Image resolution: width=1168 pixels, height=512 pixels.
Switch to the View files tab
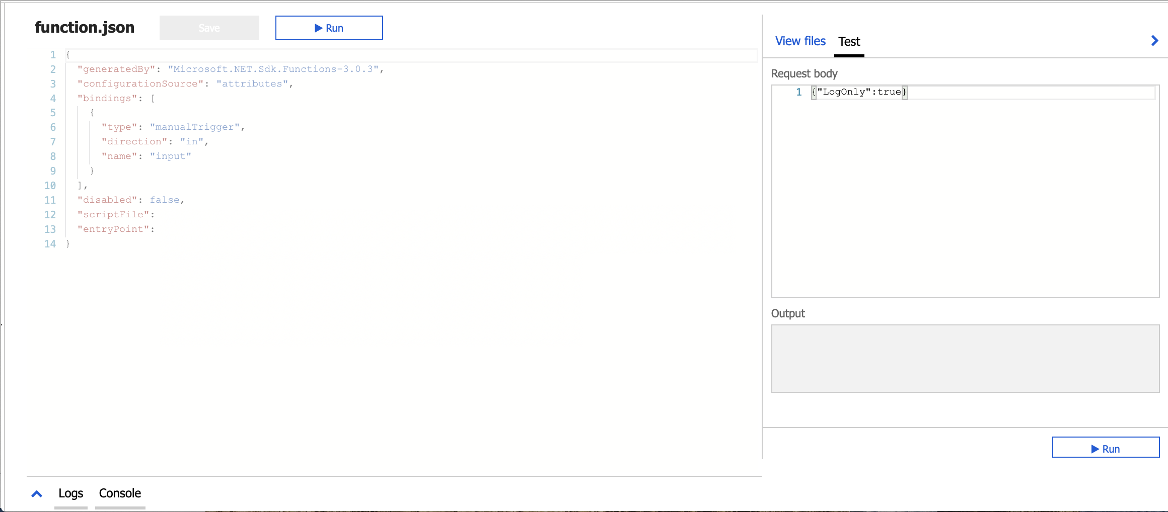point(800,41)
